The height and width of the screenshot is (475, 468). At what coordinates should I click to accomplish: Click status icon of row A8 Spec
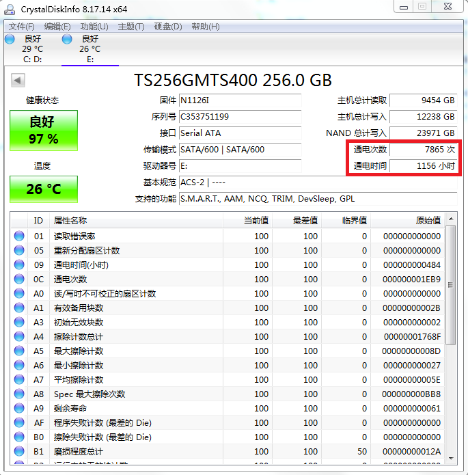pyautogui.click(x=19, y=394)
